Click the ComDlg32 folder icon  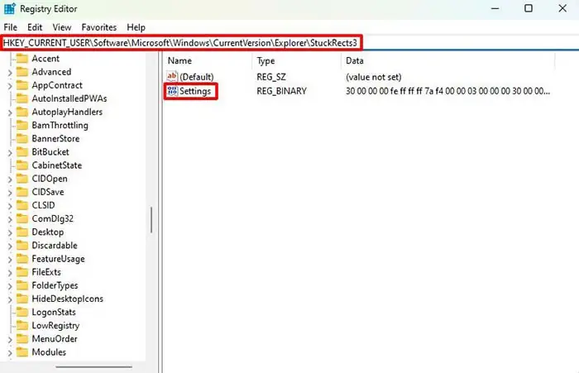click(x=22, y=218)
